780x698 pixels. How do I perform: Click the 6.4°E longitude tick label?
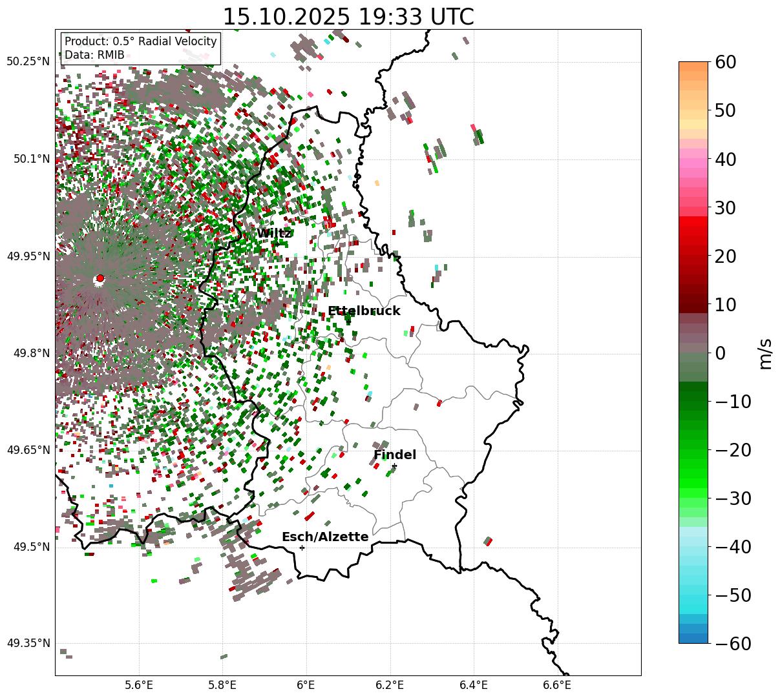[x=473, y=685]
